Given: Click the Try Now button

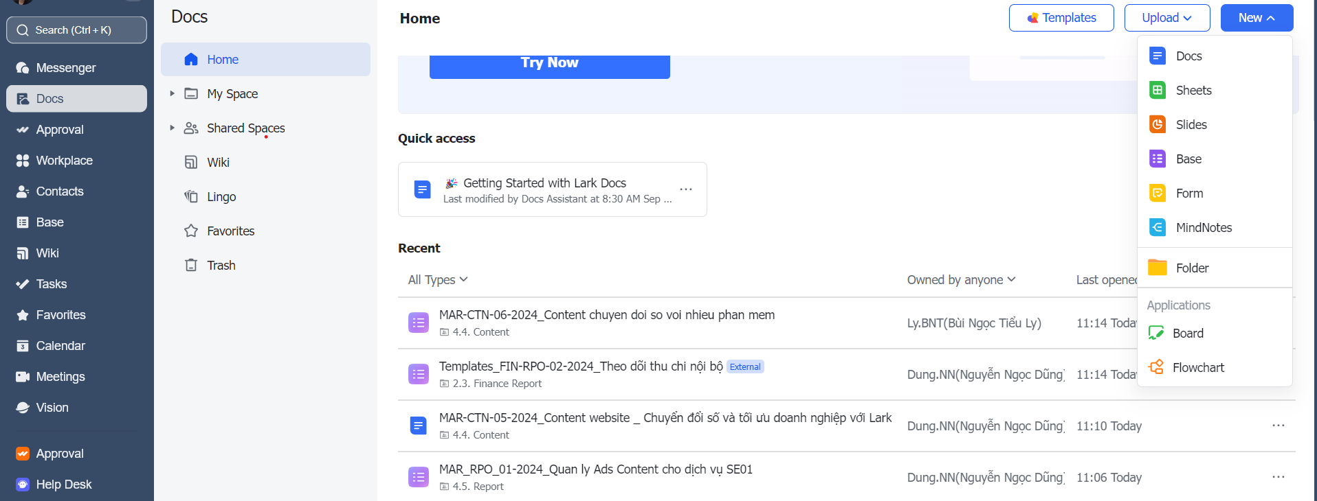Looking at the screenshot, I should tap(550, 63).
